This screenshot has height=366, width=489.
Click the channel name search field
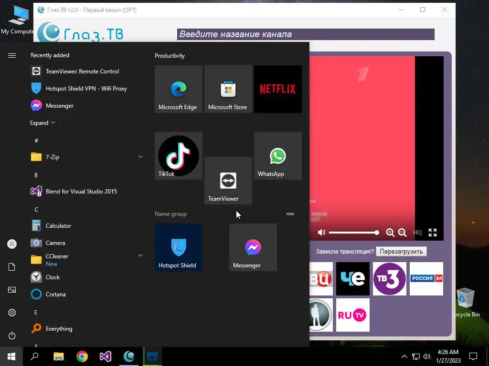coord(306,34)
